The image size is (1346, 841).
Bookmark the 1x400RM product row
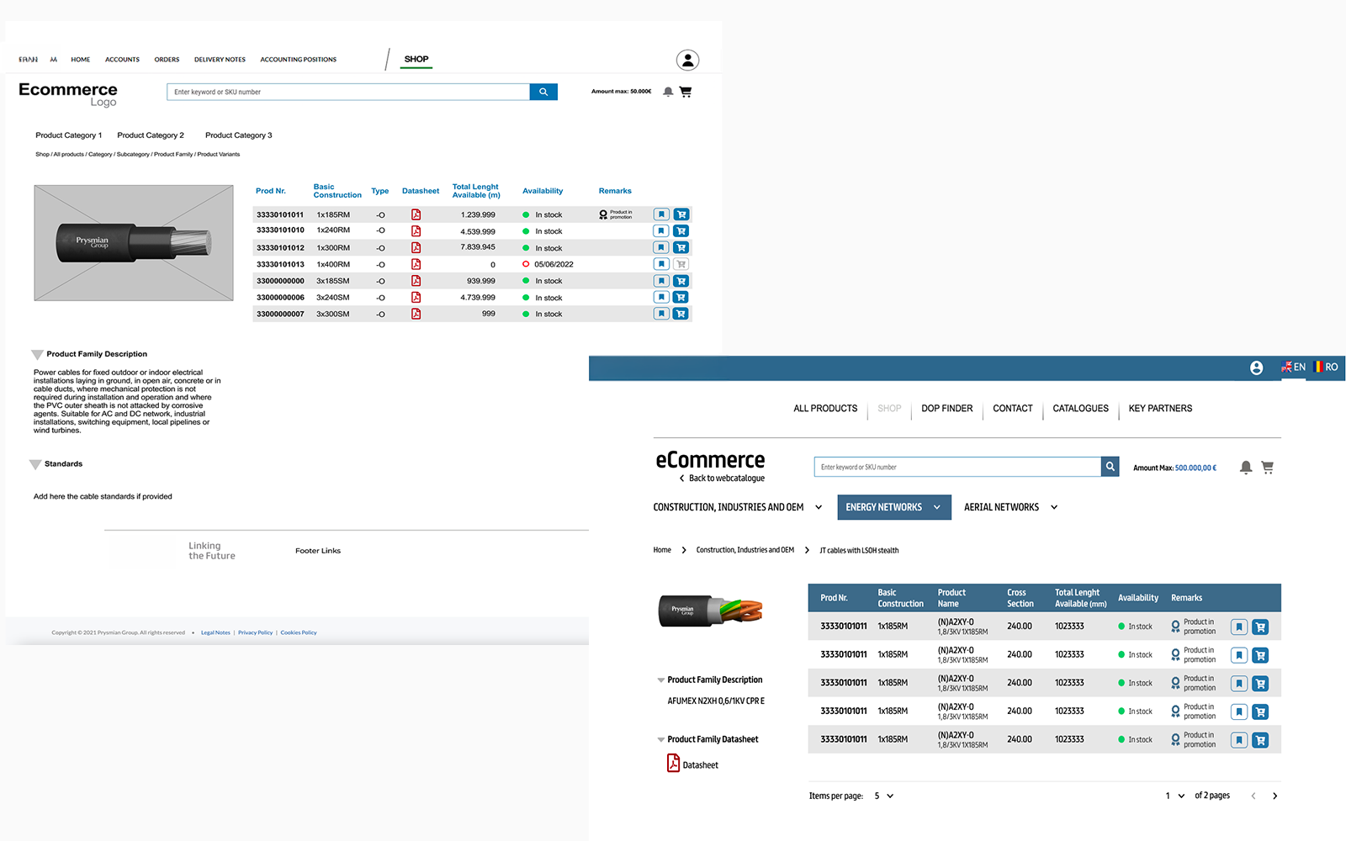tap(662, 264)
